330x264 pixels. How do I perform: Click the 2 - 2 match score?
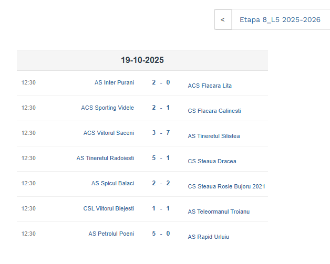click(161, 183)
